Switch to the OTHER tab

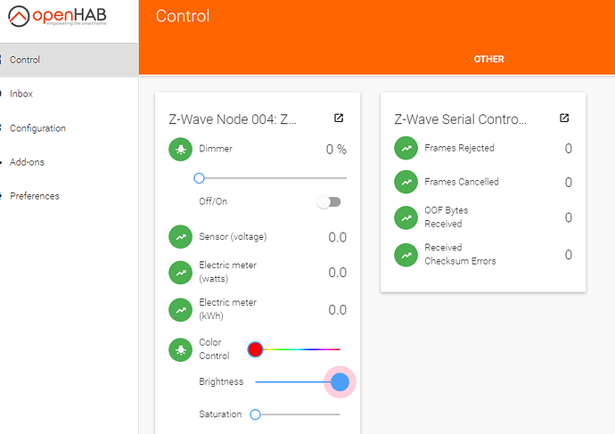[x=488, y=60]
